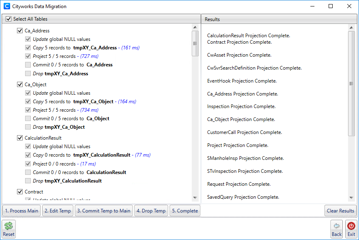
Task: Check Commit 0 / 5 records to Ca_Object
Action: coord(28,119)
